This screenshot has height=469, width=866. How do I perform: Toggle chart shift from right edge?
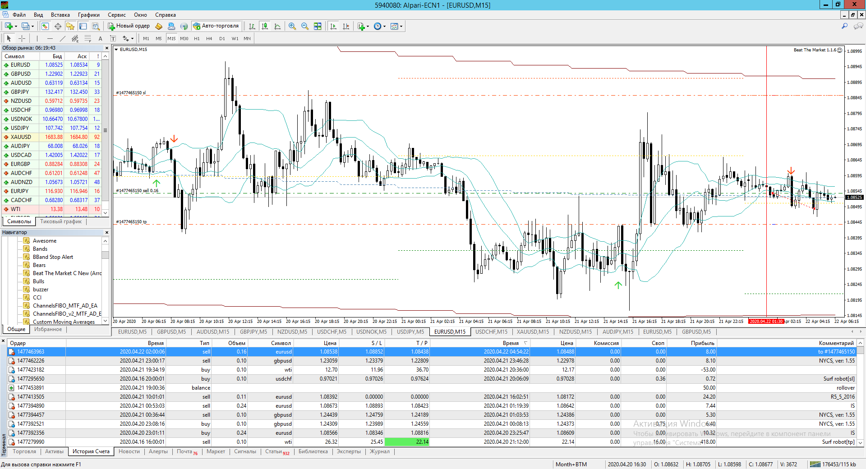[346, 26]
